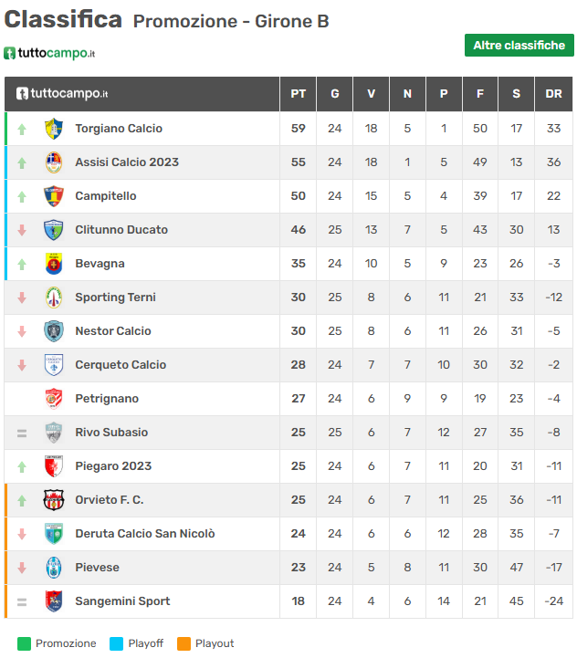Open the Nestor Calcio team link
Viewport: 577px width, 658px height.
[x=113, y=331]
